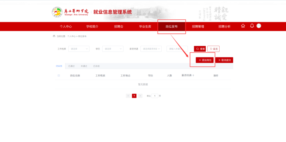Select the 岗位发布 menu item

[x=172, y=27]
